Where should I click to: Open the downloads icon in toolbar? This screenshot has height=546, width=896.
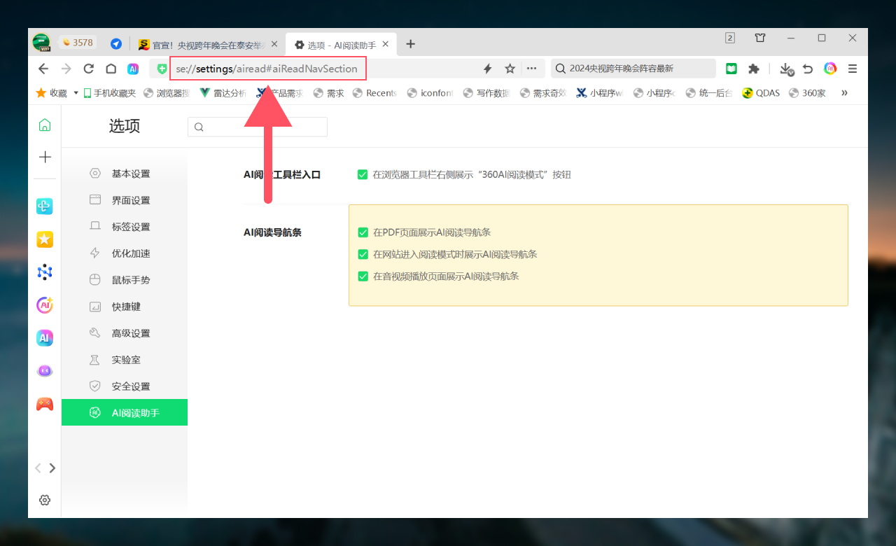786,69
